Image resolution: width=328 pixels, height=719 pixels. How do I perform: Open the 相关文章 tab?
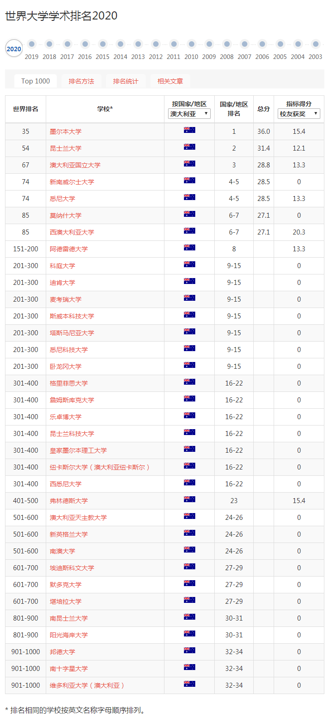170,81
